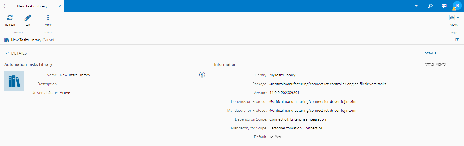Go back using the left chevron arrow
464x146 pixels.
click(x=4, y=6)
